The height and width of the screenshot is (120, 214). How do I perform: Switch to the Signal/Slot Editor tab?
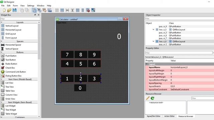pyautogui.click(x=153, y=116)
